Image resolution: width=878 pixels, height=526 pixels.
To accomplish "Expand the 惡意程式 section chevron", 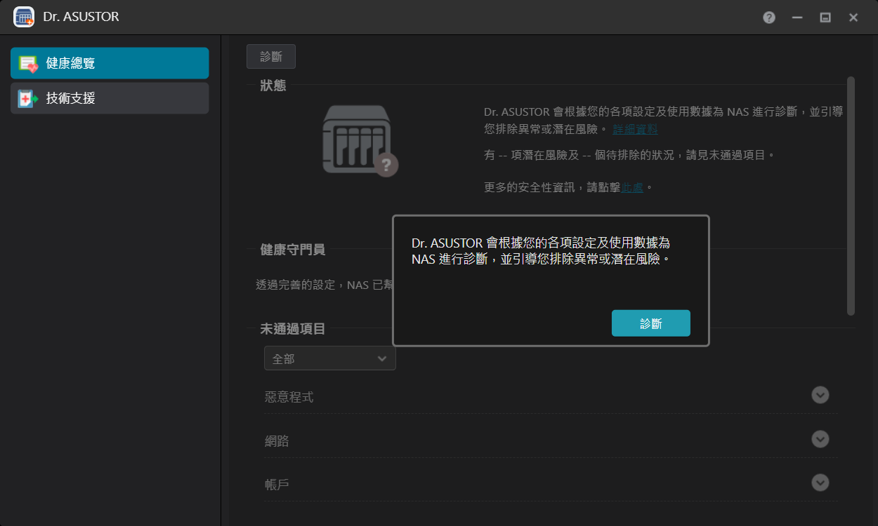I will 820,395.
